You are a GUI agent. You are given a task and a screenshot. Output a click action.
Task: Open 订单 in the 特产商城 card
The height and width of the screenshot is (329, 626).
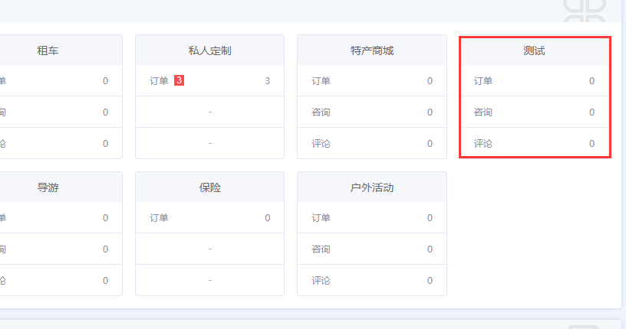click(x=321, y=80)
